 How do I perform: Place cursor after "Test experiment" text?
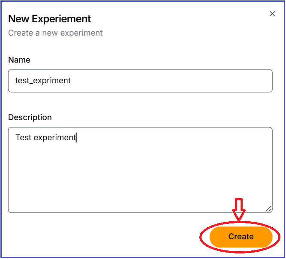[x=76, y=138]
